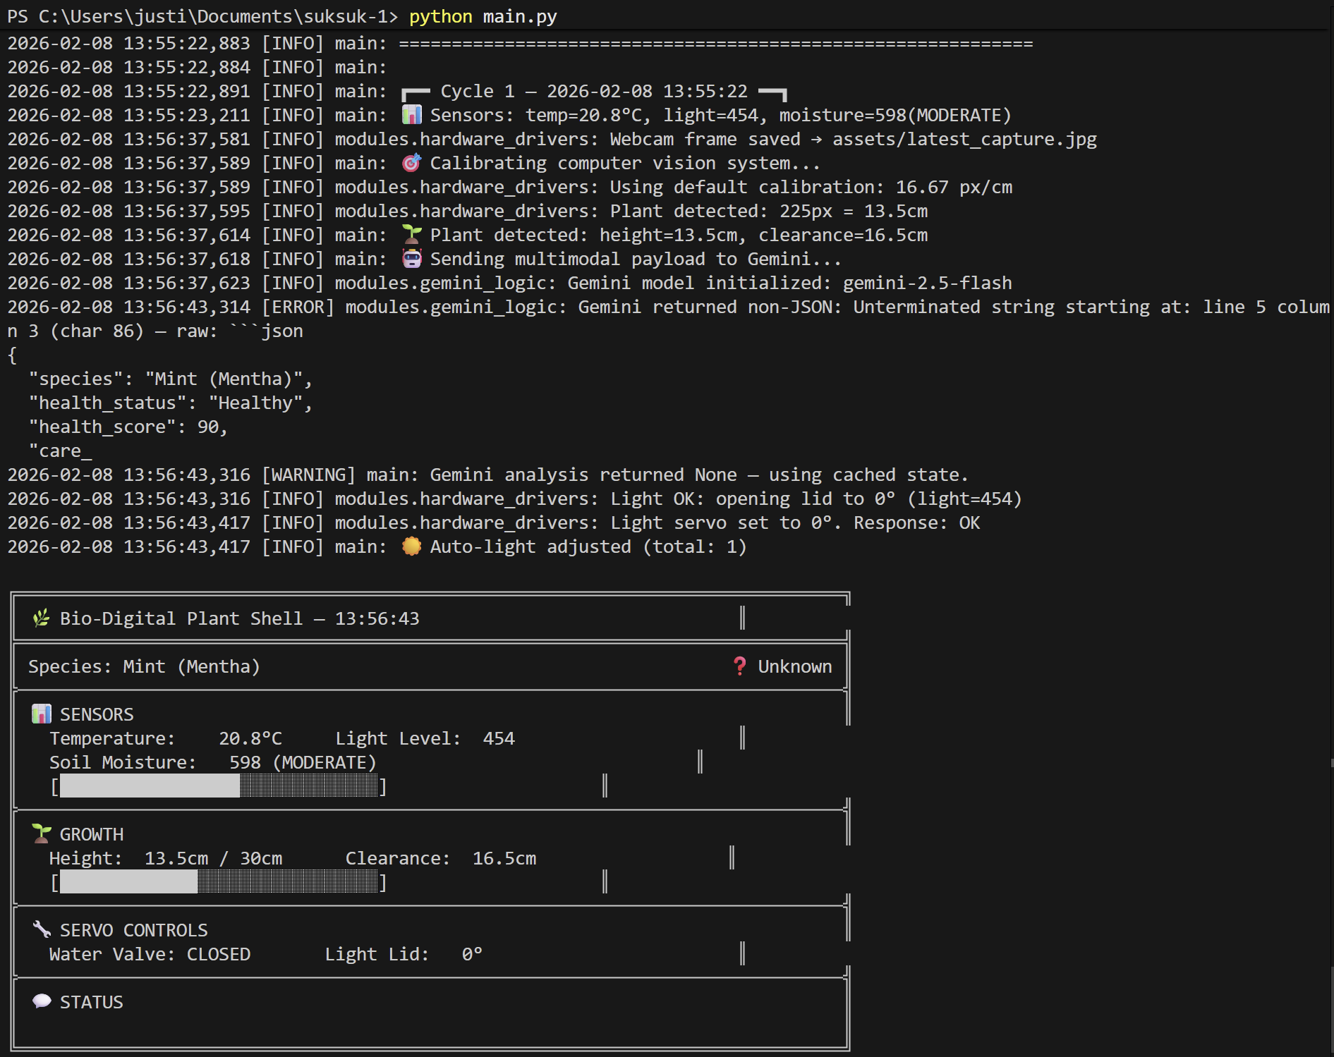Click the bar chart emoji in the Sensors log line
This screenshot has height=1057, width=1334.
click(x=412, y=114)
